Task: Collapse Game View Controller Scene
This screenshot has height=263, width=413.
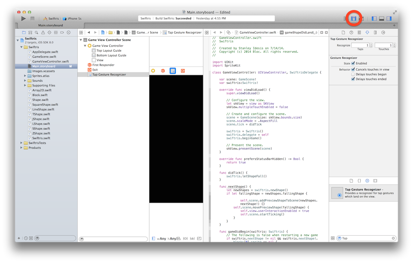Action: (x=81, y=40)
